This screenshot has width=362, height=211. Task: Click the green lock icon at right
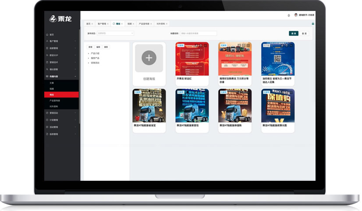pos(312,24)
